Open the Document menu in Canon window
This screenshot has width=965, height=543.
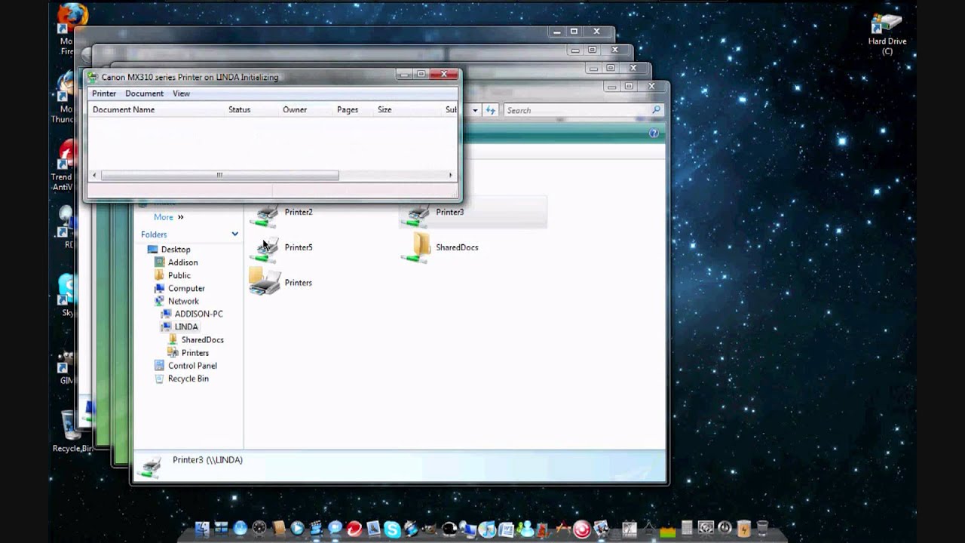(144, 94)
